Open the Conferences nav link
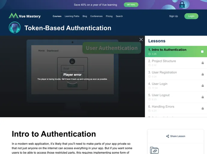207x154 pixels. (96, 16)
